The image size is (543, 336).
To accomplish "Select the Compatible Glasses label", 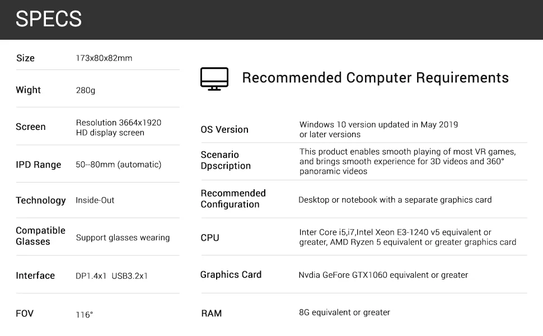I will tap(40, 236).
